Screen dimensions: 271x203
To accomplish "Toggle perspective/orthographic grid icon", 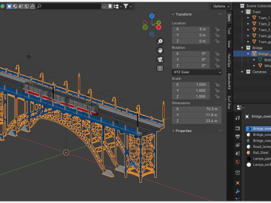I will coord(160,68).
